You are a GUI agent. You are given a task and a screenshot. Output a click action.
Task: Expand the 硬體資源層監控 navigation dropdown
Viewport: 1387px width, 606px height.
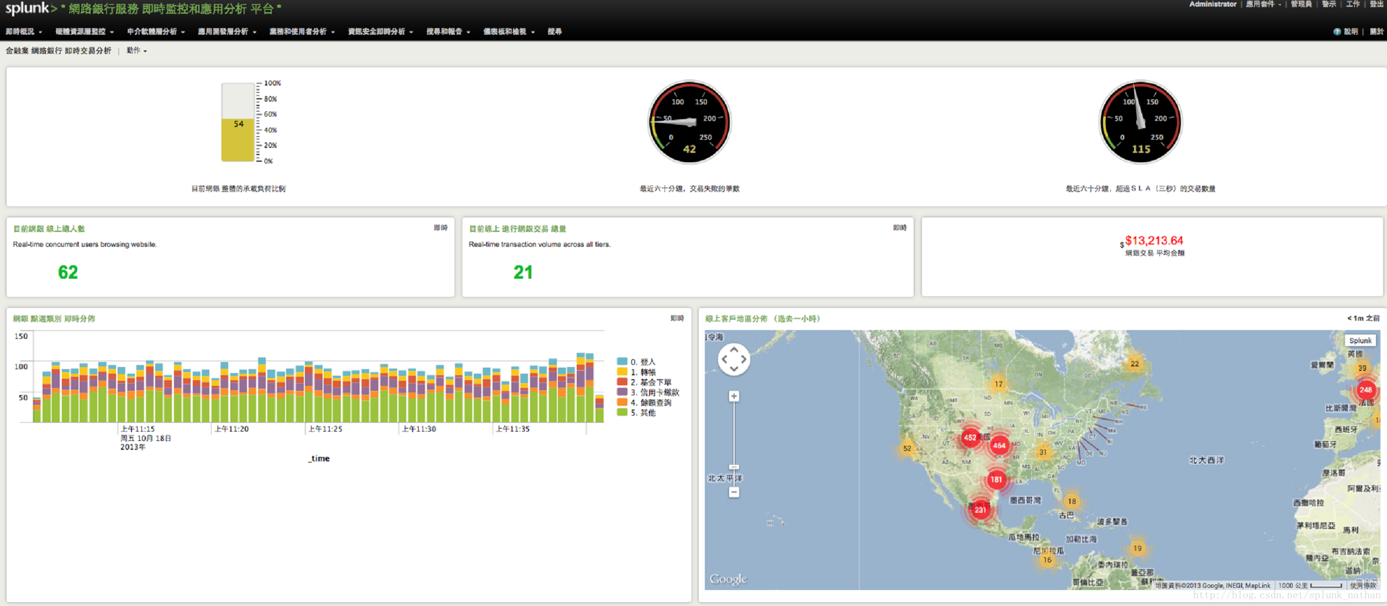click(84, 31)
